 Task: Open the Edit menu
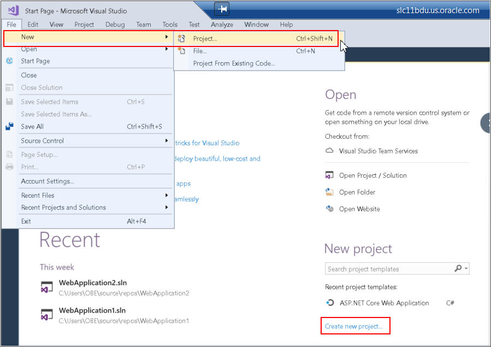(x=33, y=25)
